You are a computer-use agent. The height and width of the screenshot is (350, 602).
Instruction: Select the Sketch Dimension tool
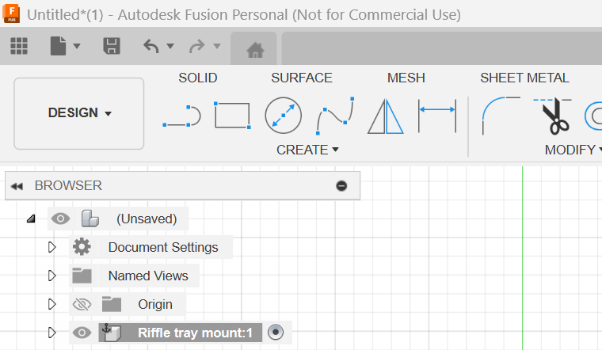click(x=437, y=116)
